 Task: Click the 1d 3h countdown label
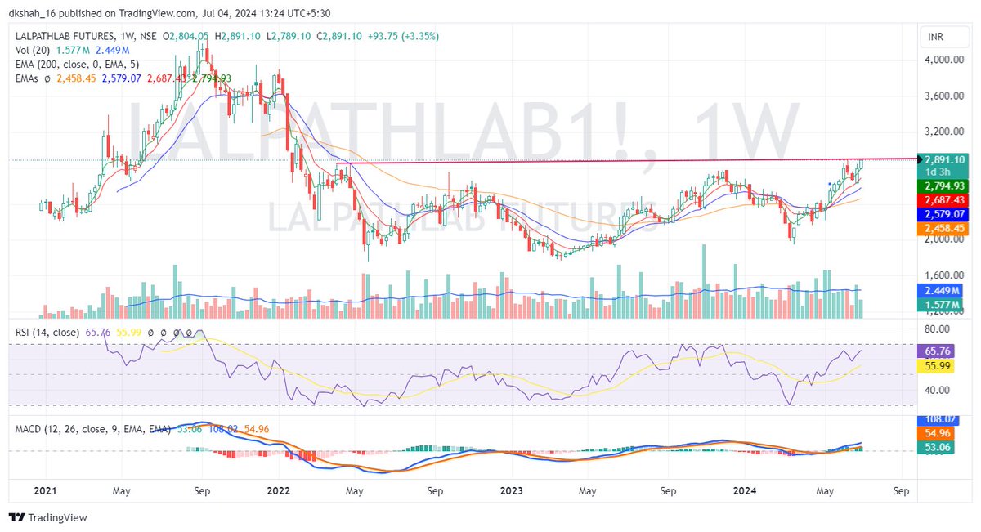click(x=941, y=172)
